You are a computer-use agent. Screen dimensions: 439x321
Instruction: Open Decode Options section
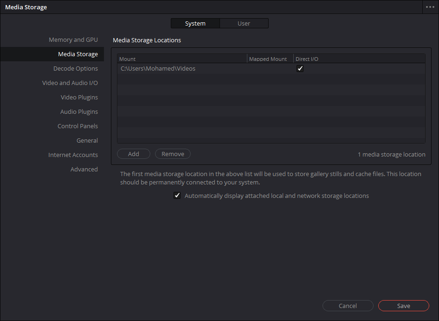[x=76, y=69]
